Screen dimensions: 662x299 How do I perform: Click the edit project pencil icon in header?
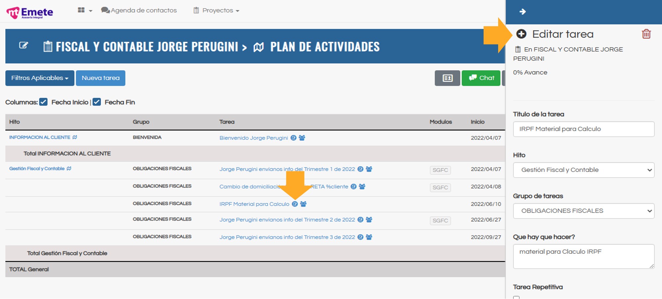24,45
